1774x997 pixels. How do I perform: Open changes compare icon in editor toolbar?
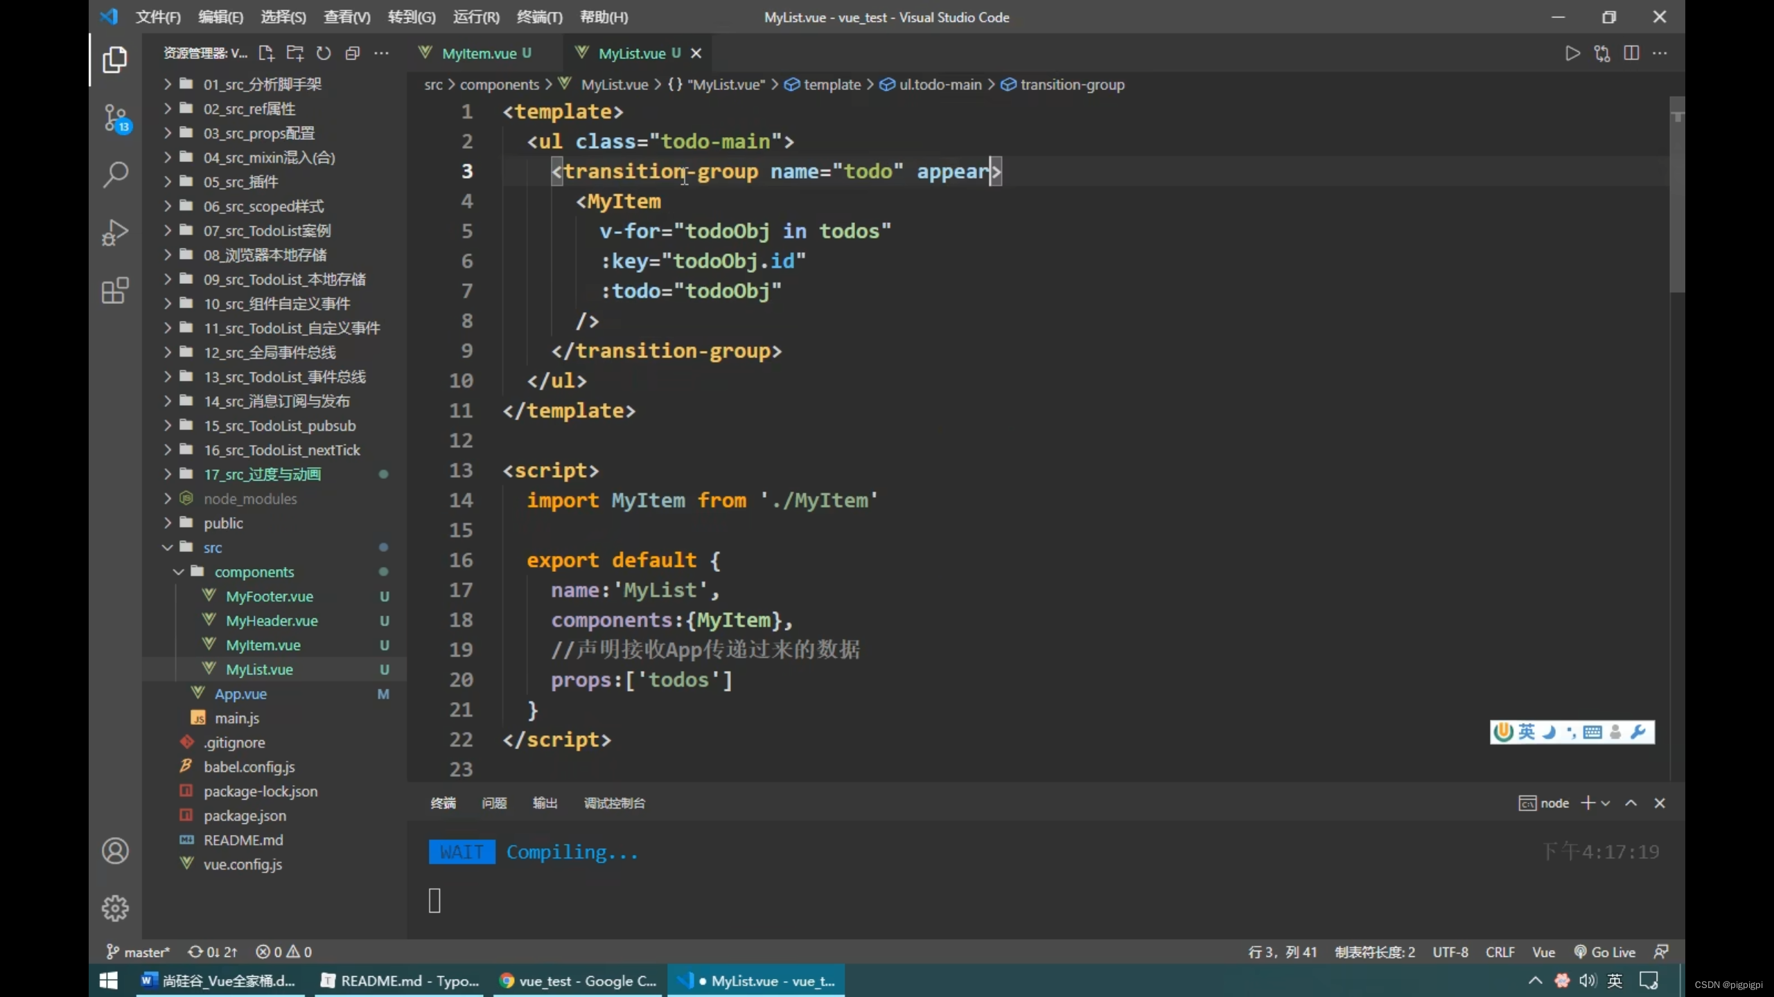1602,53
